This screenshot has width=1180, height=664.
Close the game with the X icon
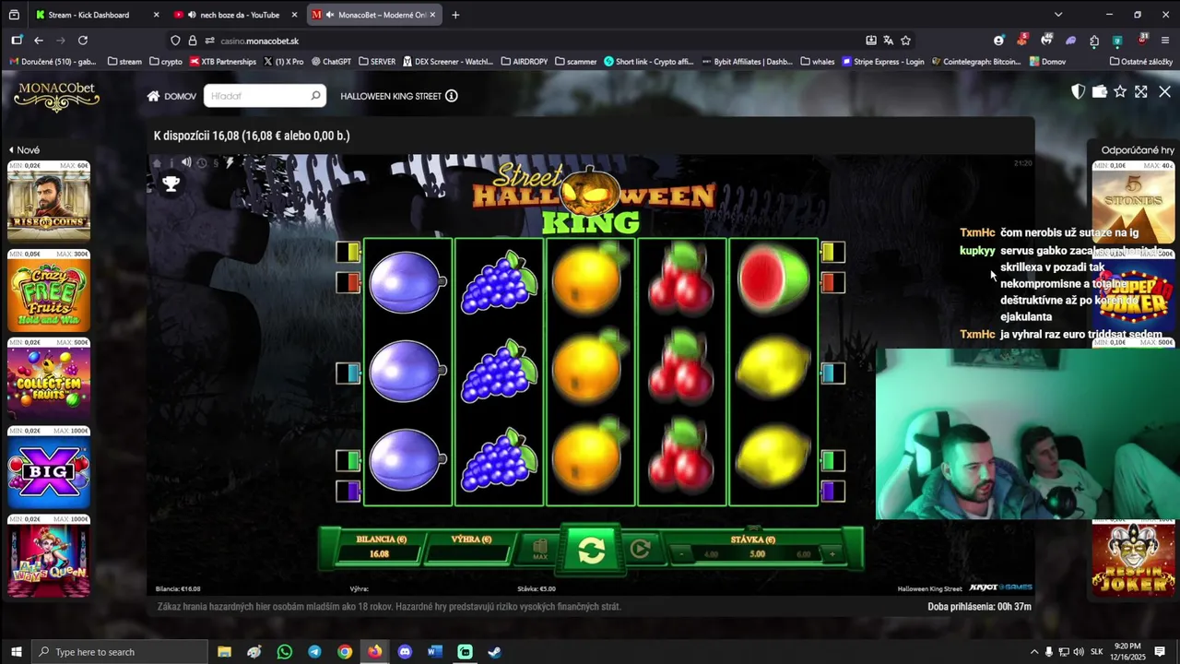[1164, 91]
